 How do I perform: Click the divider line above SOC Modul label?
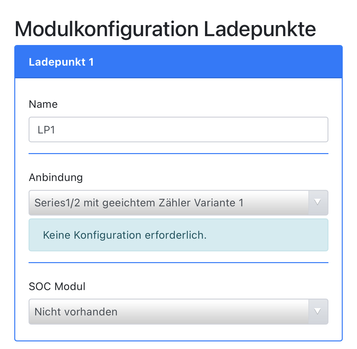coord(178,263)
